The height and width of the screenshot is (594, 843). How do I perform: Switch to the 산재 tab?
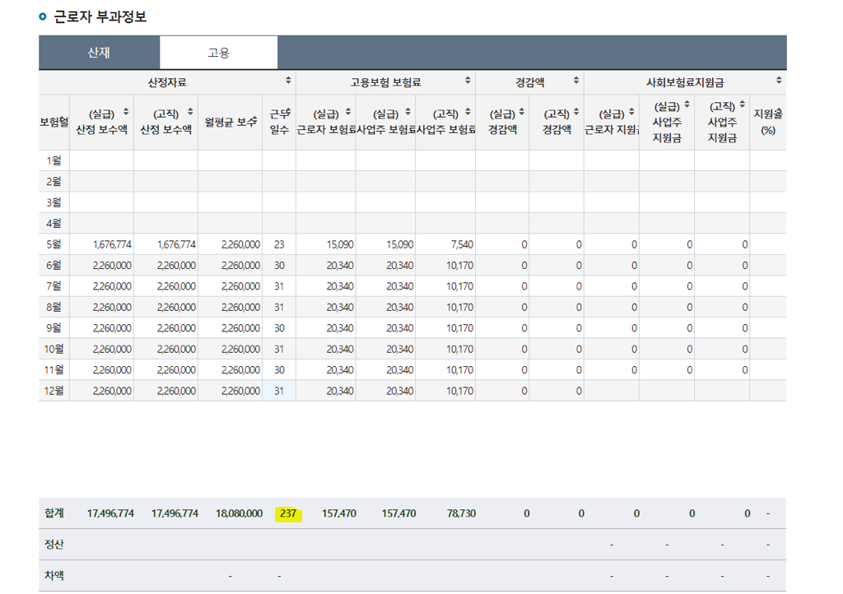[x=99, y=53]
